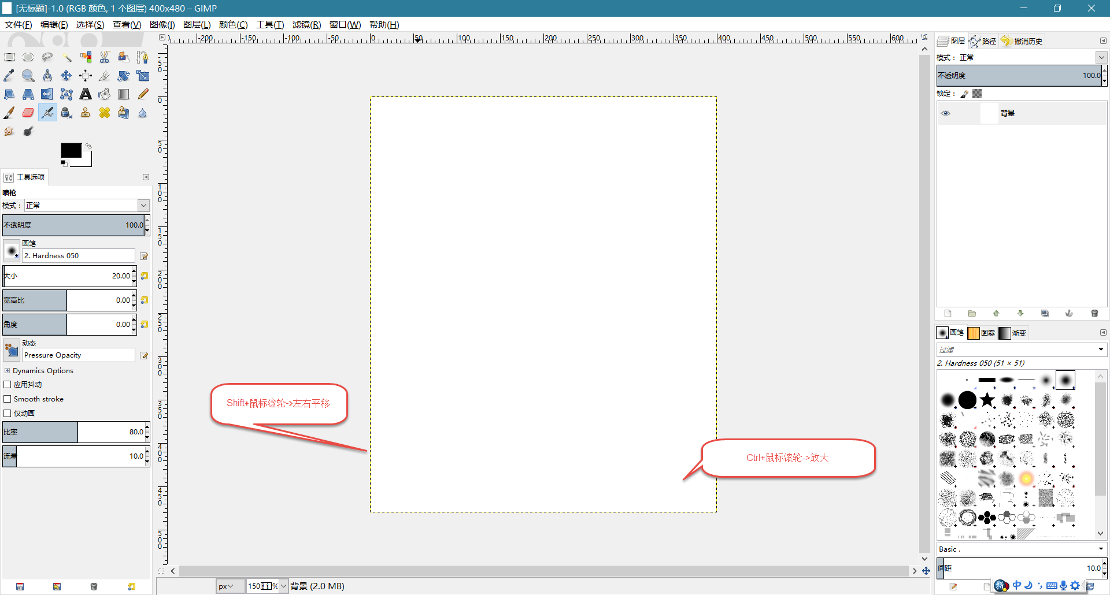This screenshot has width=1110, height=595.
Task: Click the black foreground color swatch
Action: tap(71, 150)
